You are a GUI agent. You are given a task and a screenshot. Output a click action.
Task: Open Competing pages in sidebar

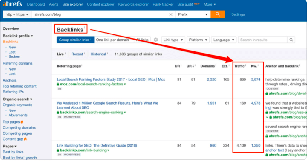click(x=17, y=133)
